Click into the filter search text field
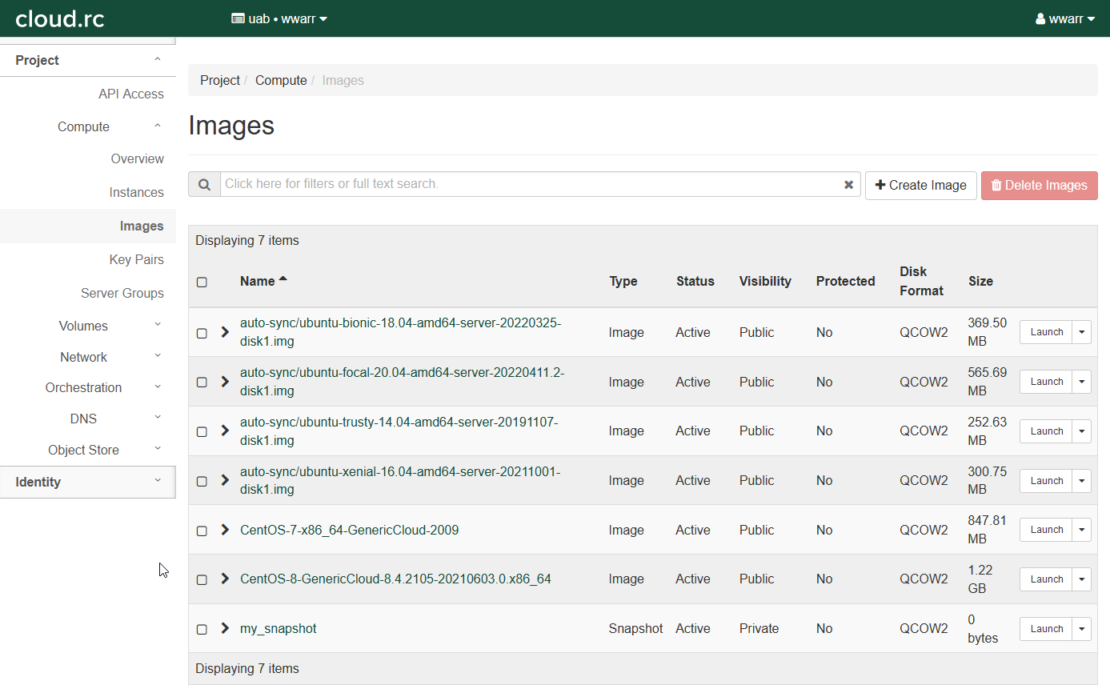Screen dimensions: 1110x685 (x=528, y=184)
